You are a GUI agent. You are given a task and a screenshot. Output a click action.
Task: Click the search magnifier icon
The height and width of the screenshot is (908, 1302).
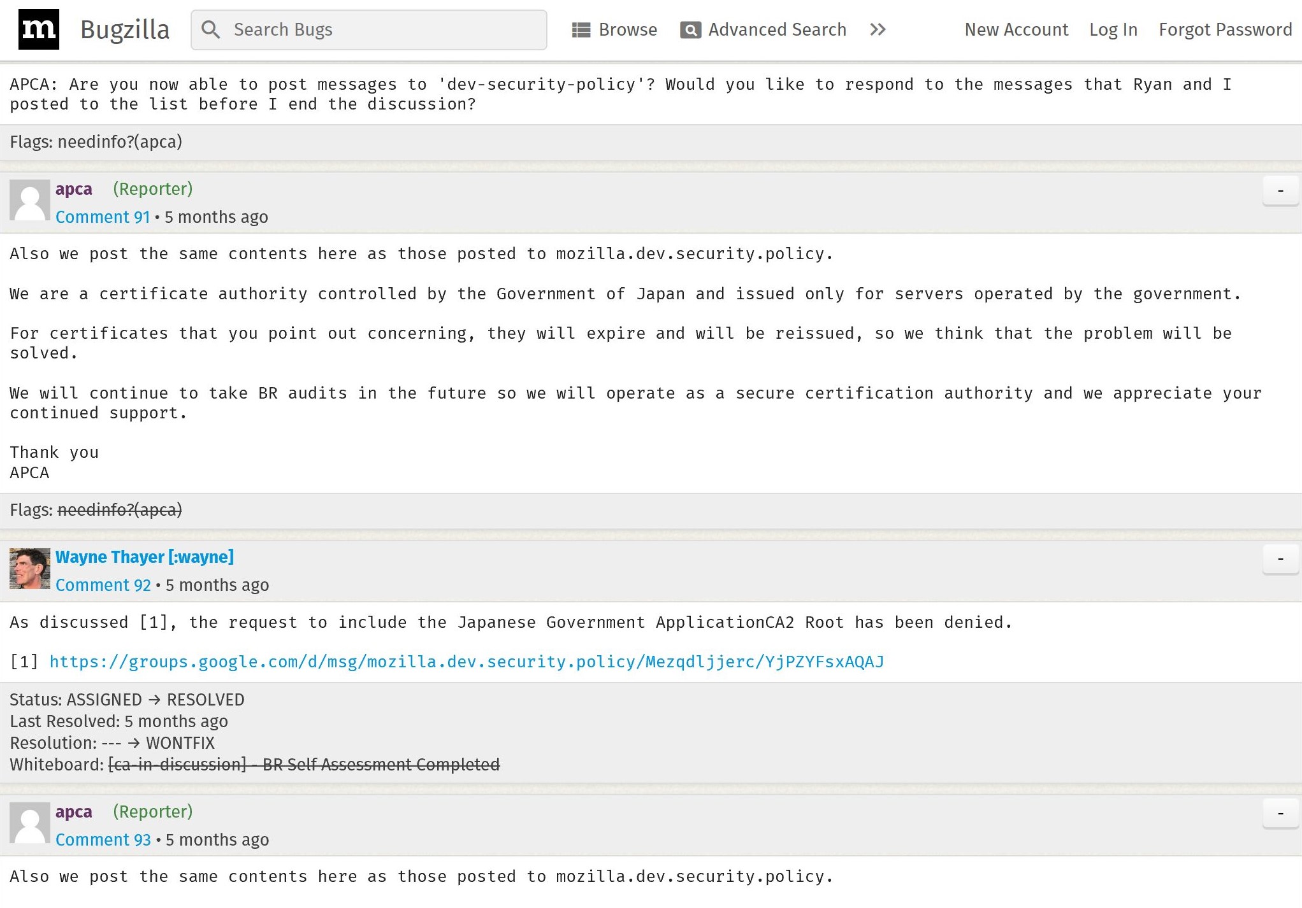coord(211,29)
